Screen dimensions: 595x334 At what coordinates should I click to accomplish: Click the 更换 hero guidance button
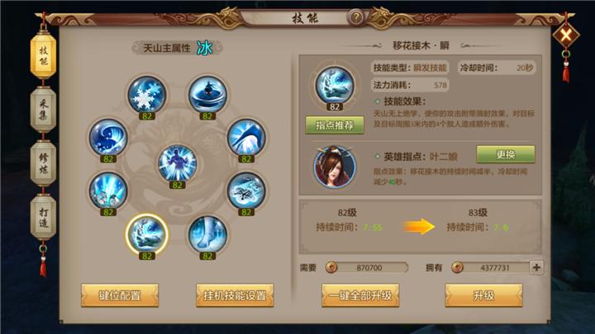(506, 154)
